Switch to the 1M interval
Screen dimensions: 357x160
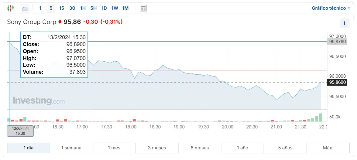click(x=125, y=8)
